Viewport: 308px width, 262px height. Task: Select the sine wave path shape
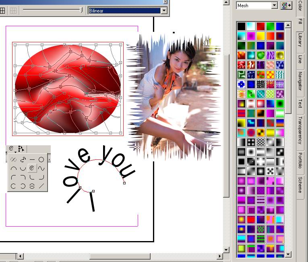(x=41, y=168)
